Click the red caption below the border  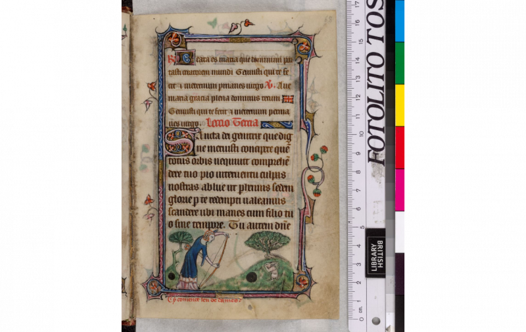pyautogui.click(x=204, y=300)
